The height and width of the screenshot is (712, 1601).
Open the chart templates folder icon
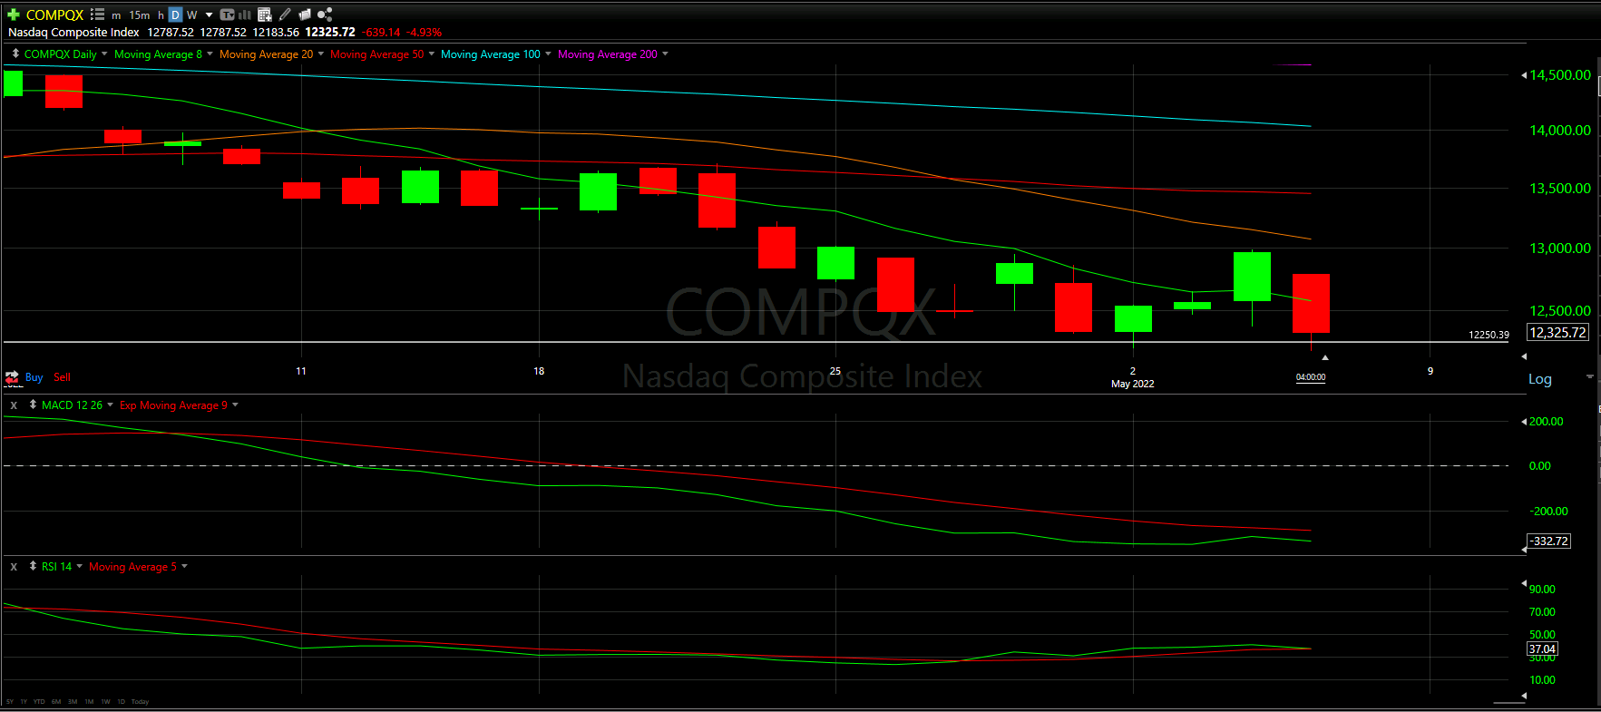[x=305, y=15]
